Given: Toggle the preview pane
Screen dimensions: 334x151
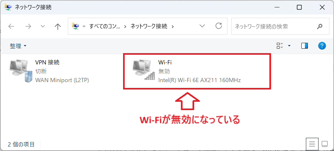Looking at the screenshot, I should click(305, 46).
